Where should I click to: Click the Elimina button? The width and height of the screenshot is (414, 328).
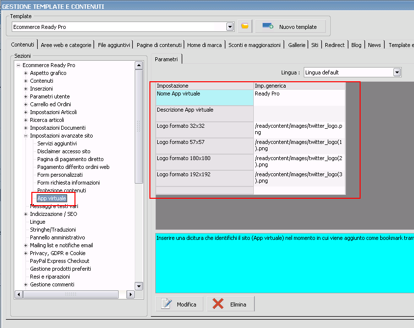click(230, 304)
